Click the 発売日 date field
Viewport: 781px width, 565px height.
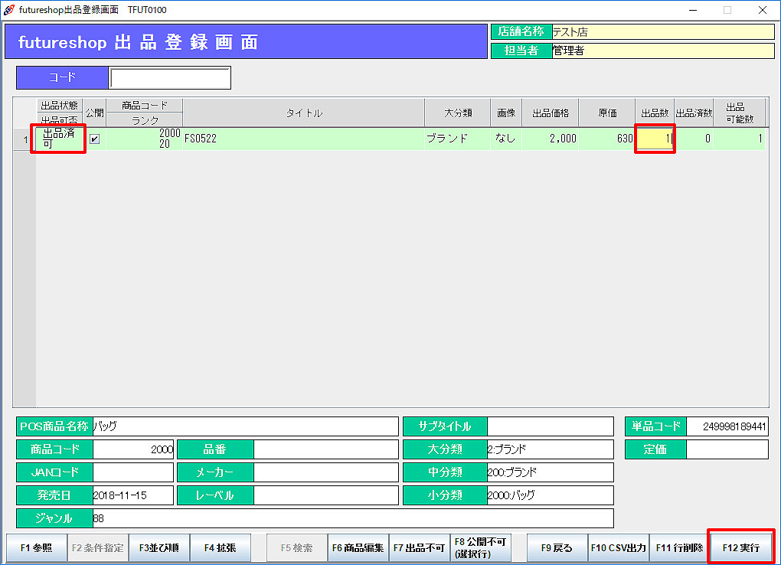132,495
